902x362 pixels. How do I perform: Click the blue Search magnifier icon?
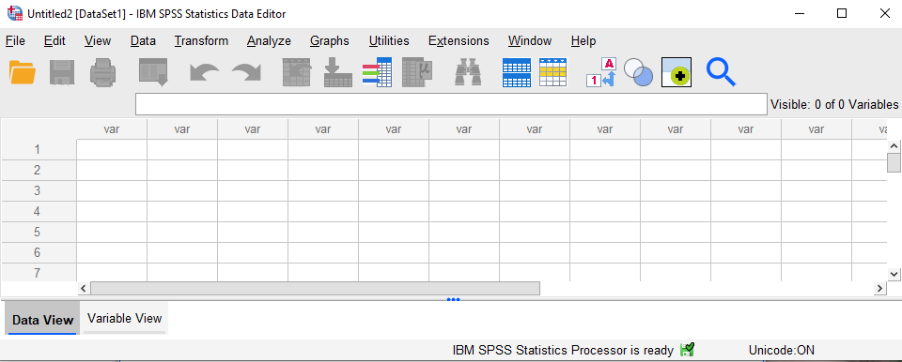[x=721, y=72]
